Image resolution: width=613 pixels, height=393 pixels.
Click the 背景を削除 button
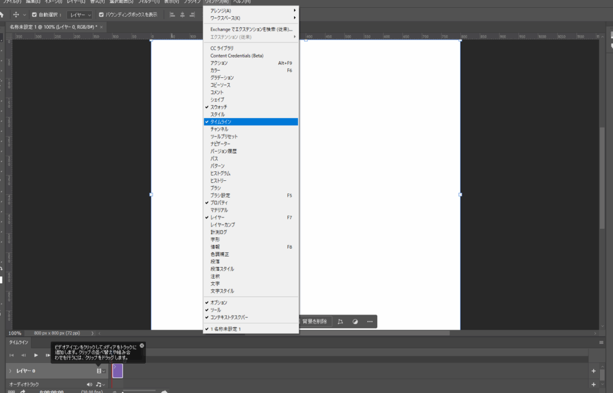coord(314,322)
